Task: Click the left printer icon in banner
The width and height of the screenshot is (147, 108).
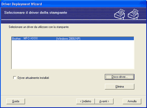Action: (x=120, y=14)
